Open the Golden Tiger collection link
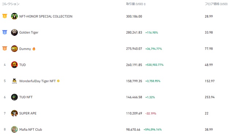The width and height of the screenshot is (234, 134). pos(29,32)
